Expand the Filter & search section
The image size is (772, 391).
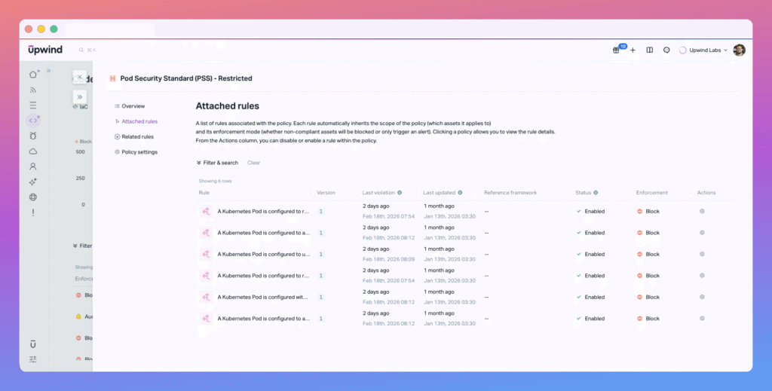tap(217, 163)
